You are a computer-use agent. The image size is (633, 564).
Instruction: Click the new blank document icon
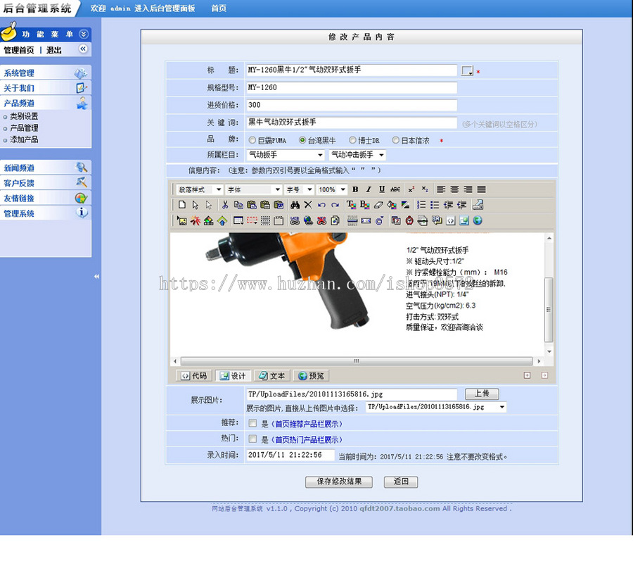(182, 205)
